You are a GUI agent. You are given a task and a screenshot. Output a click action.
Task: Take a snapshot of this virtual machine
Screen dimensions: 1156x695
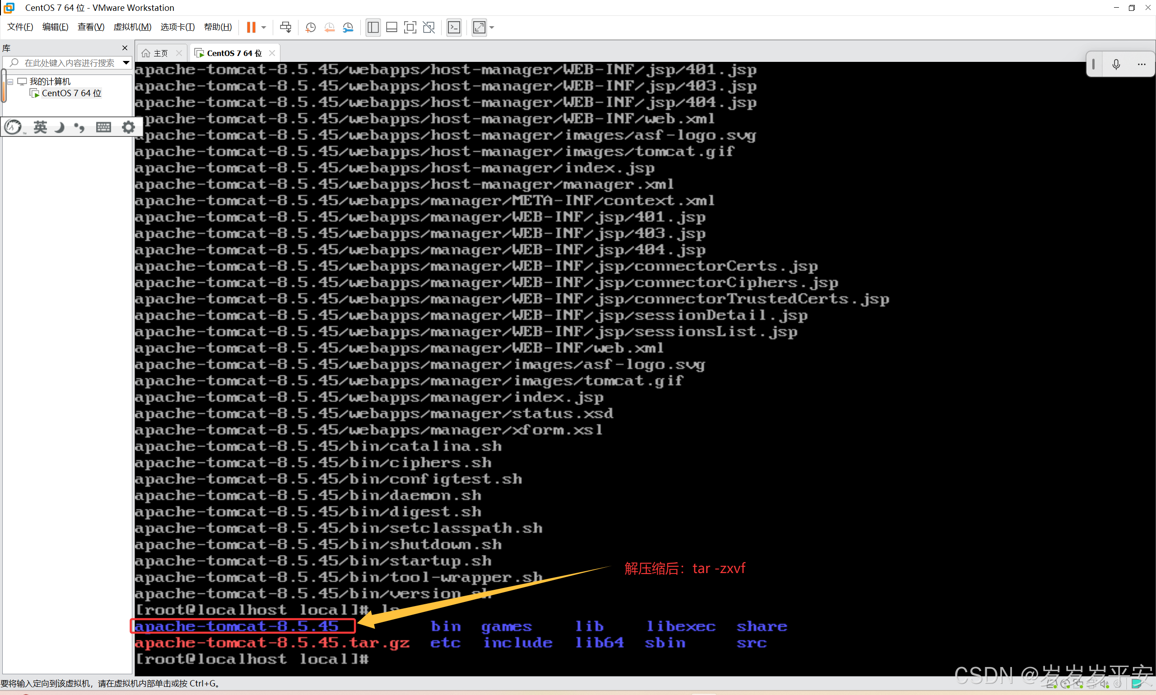click(310, 27)
